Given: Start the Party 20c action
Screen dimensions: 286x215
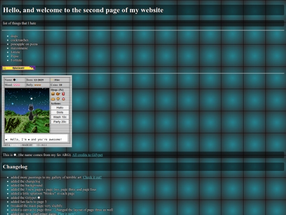Looking at the screenshot, I should [60, 122].
